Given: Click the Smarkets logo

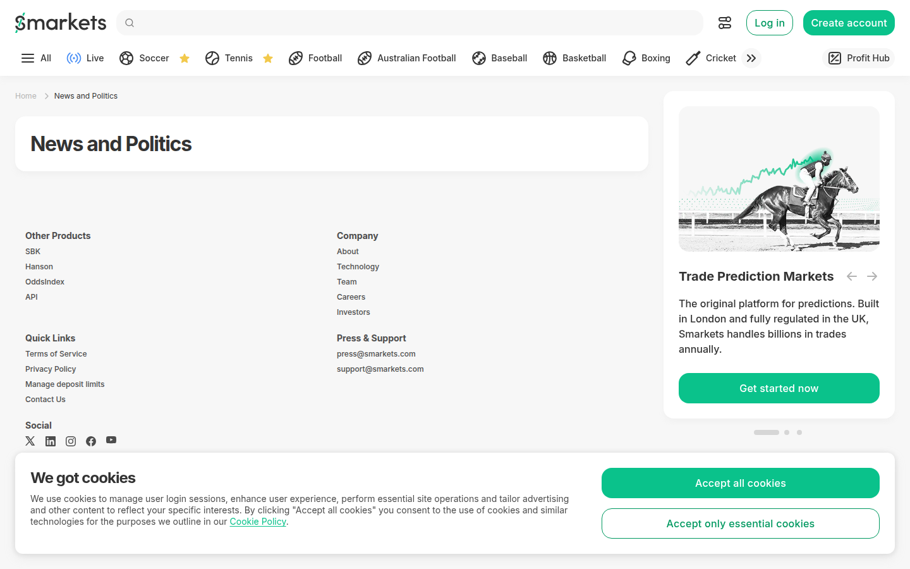Looking at the screenshot, I should point(61,23).
